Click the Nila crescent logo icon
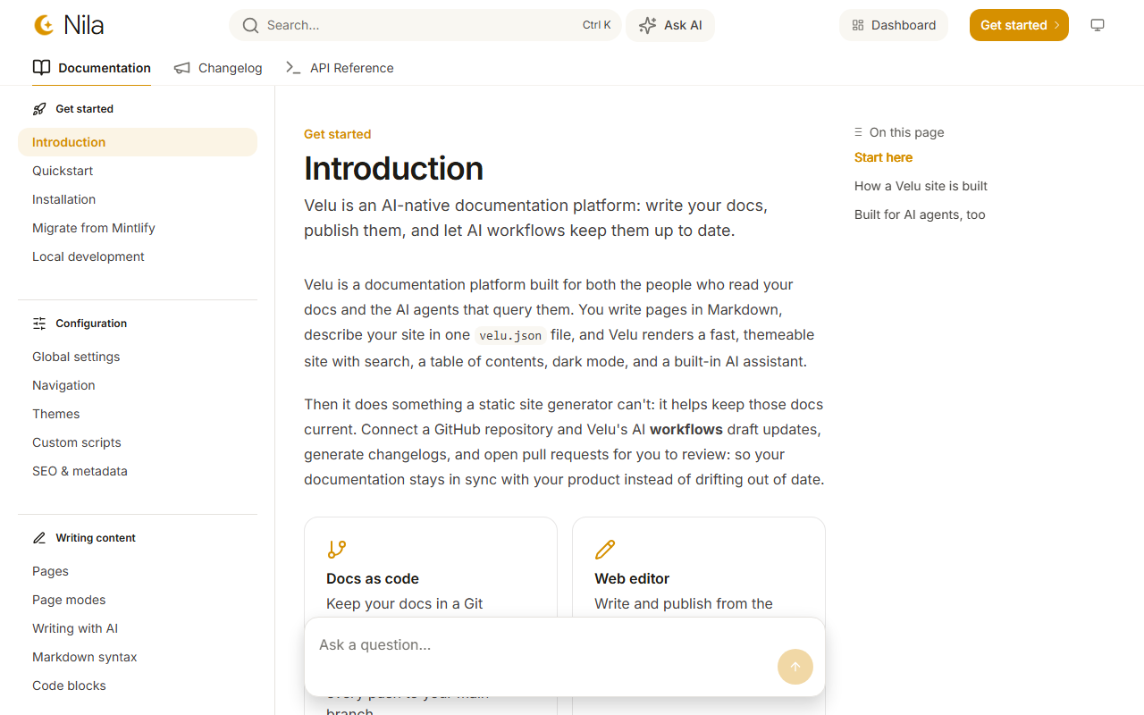The width and height of the screenshot is (1144, 715). [43, 25]
